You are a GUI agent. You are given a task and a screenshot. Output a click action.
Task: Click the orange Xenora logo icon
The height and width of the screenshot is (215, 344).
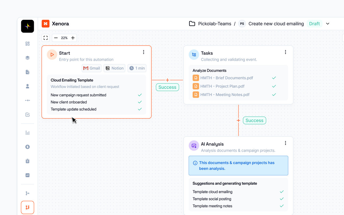(x=46, y=24)
